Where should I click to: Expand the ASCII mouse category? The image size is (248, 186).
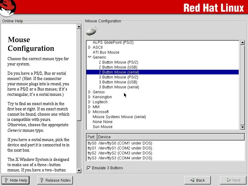coord(90,47)
